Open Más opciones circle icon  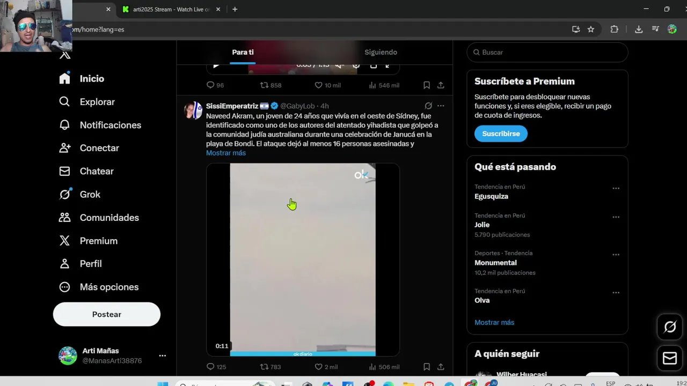pyautogui.click(x=65, y=287)
